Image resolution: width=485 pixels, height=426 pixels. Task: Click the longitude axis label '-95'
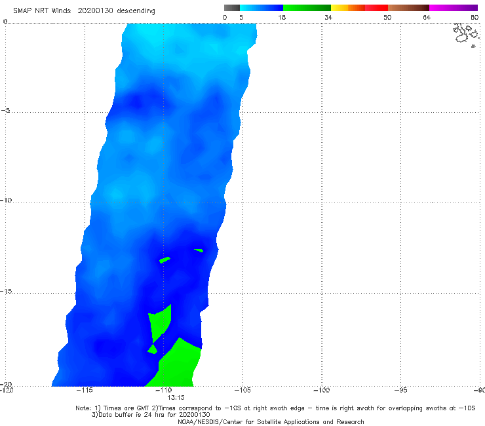click(x=401, y=390)
